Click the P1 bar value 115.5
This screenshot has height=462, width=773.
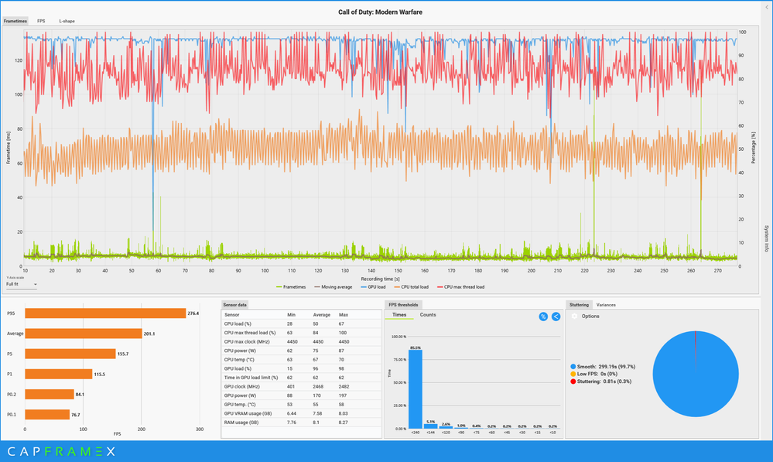[x=99, y=375]
